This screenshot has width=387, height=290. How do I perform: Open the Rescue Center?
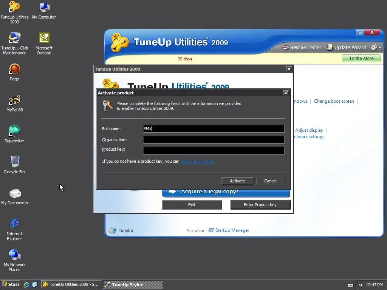[302, 47]
